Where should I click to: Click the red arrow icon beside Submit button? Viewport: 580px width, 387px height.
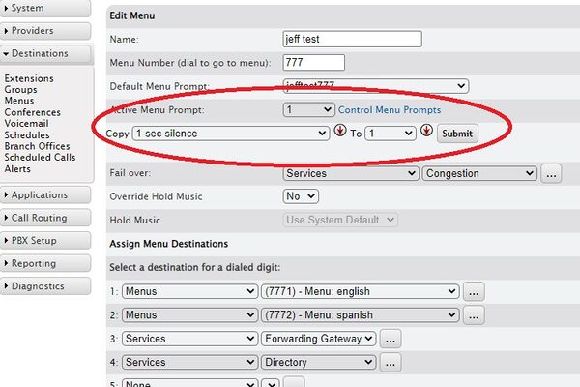426,133
